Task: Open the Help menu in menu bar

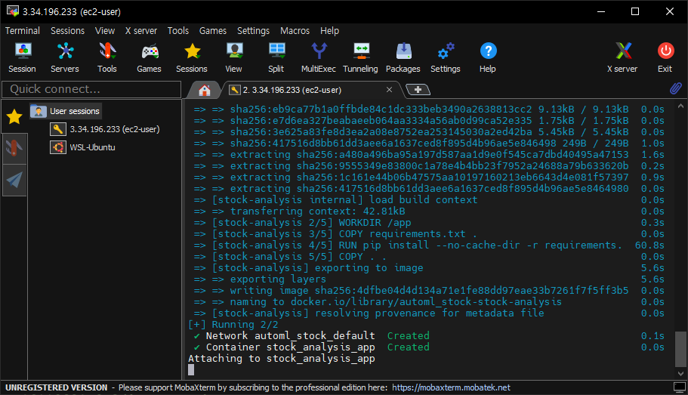Action: click(329, 31)
